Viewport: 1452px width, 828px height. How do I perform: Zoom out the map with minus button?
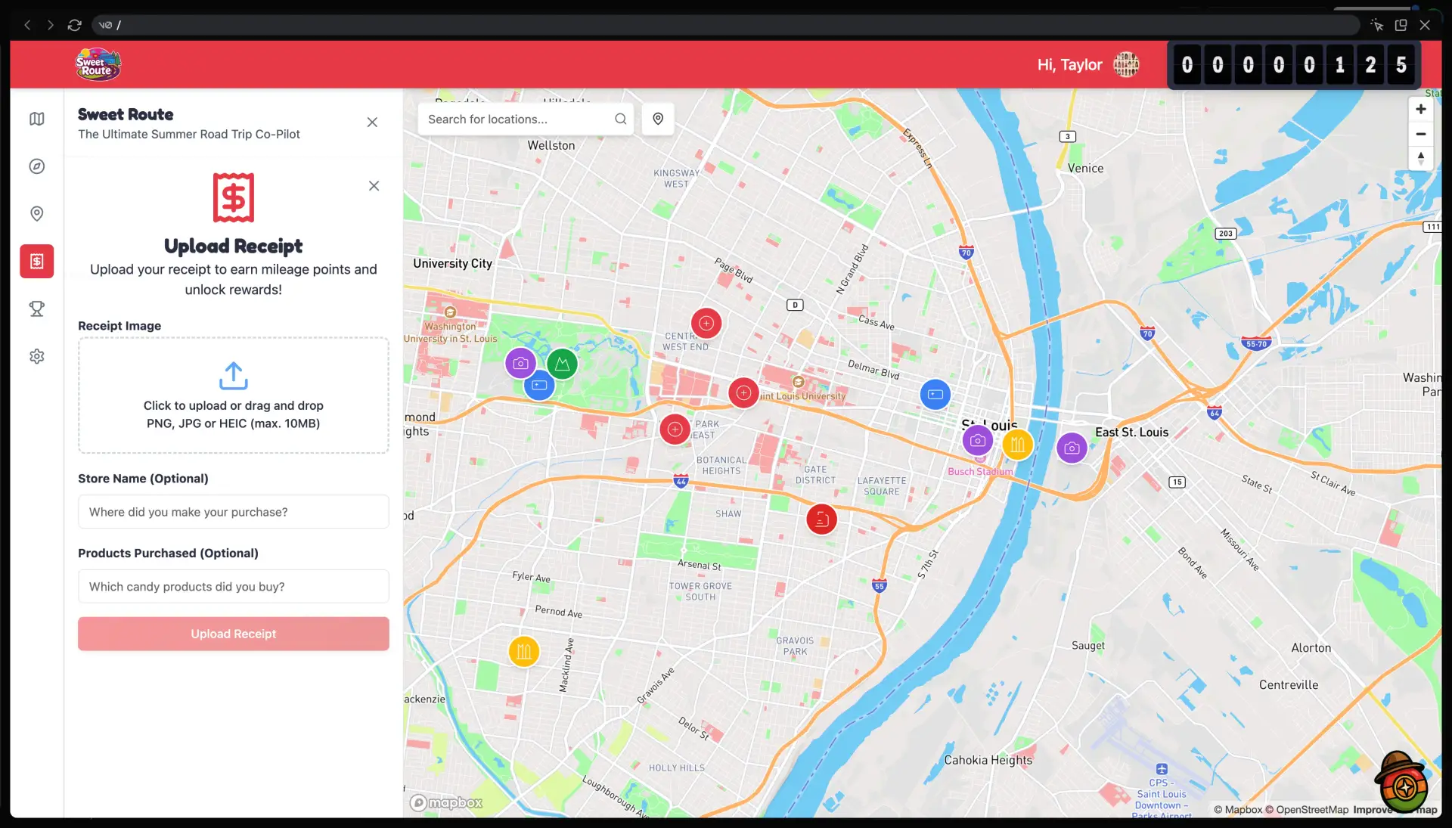pos(1421,134)
